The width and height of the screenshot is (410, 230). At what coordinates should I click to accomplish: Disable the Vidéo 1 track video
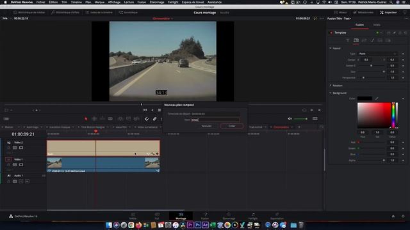coord(21,165)
